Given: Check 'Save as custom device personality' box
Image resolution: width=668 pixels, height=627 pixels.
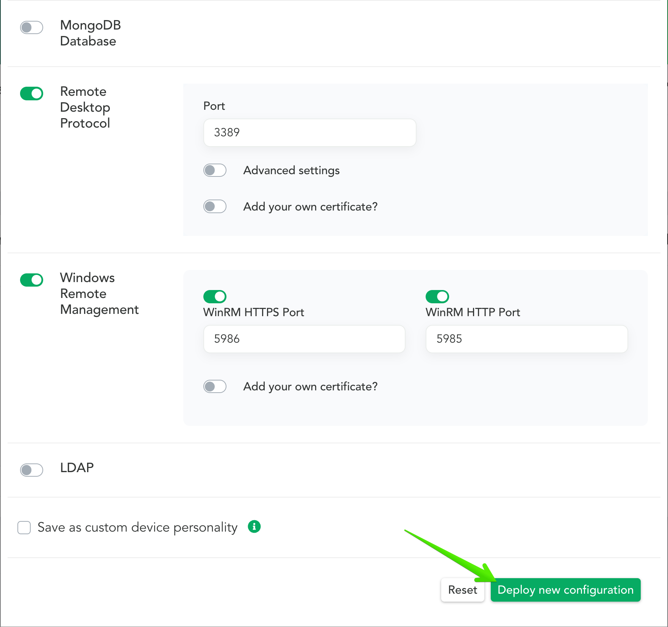Looking at the screenshot, I should tap(24, 527).
